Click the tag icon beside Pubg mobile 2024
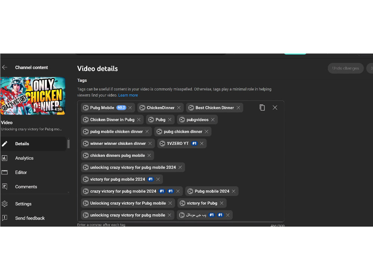 pos(190,191)
